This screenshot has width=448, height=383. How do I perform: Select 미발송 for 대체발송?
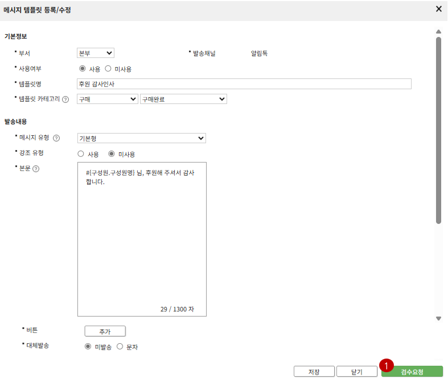[88, 347]
